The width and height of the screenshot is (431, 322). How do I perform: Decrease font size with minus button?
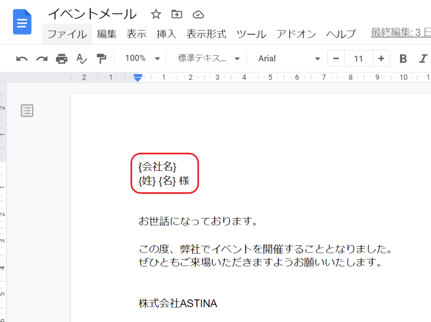[x=336, y=59]
